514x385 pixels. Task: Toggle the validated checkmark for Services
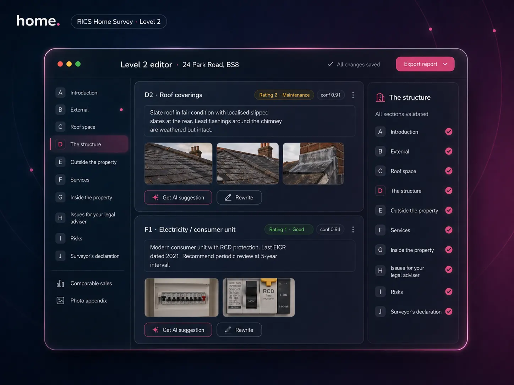[x=449, y=230]
